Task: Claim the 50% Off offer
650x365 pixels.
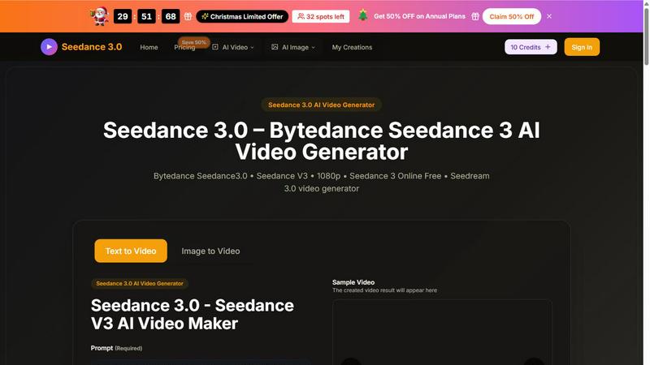Action: click(512, 16)
